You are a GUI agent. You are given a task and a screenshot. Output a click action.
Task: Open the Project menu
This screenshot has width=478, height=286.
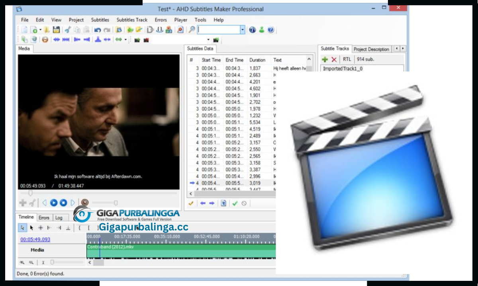pos(76,20)
